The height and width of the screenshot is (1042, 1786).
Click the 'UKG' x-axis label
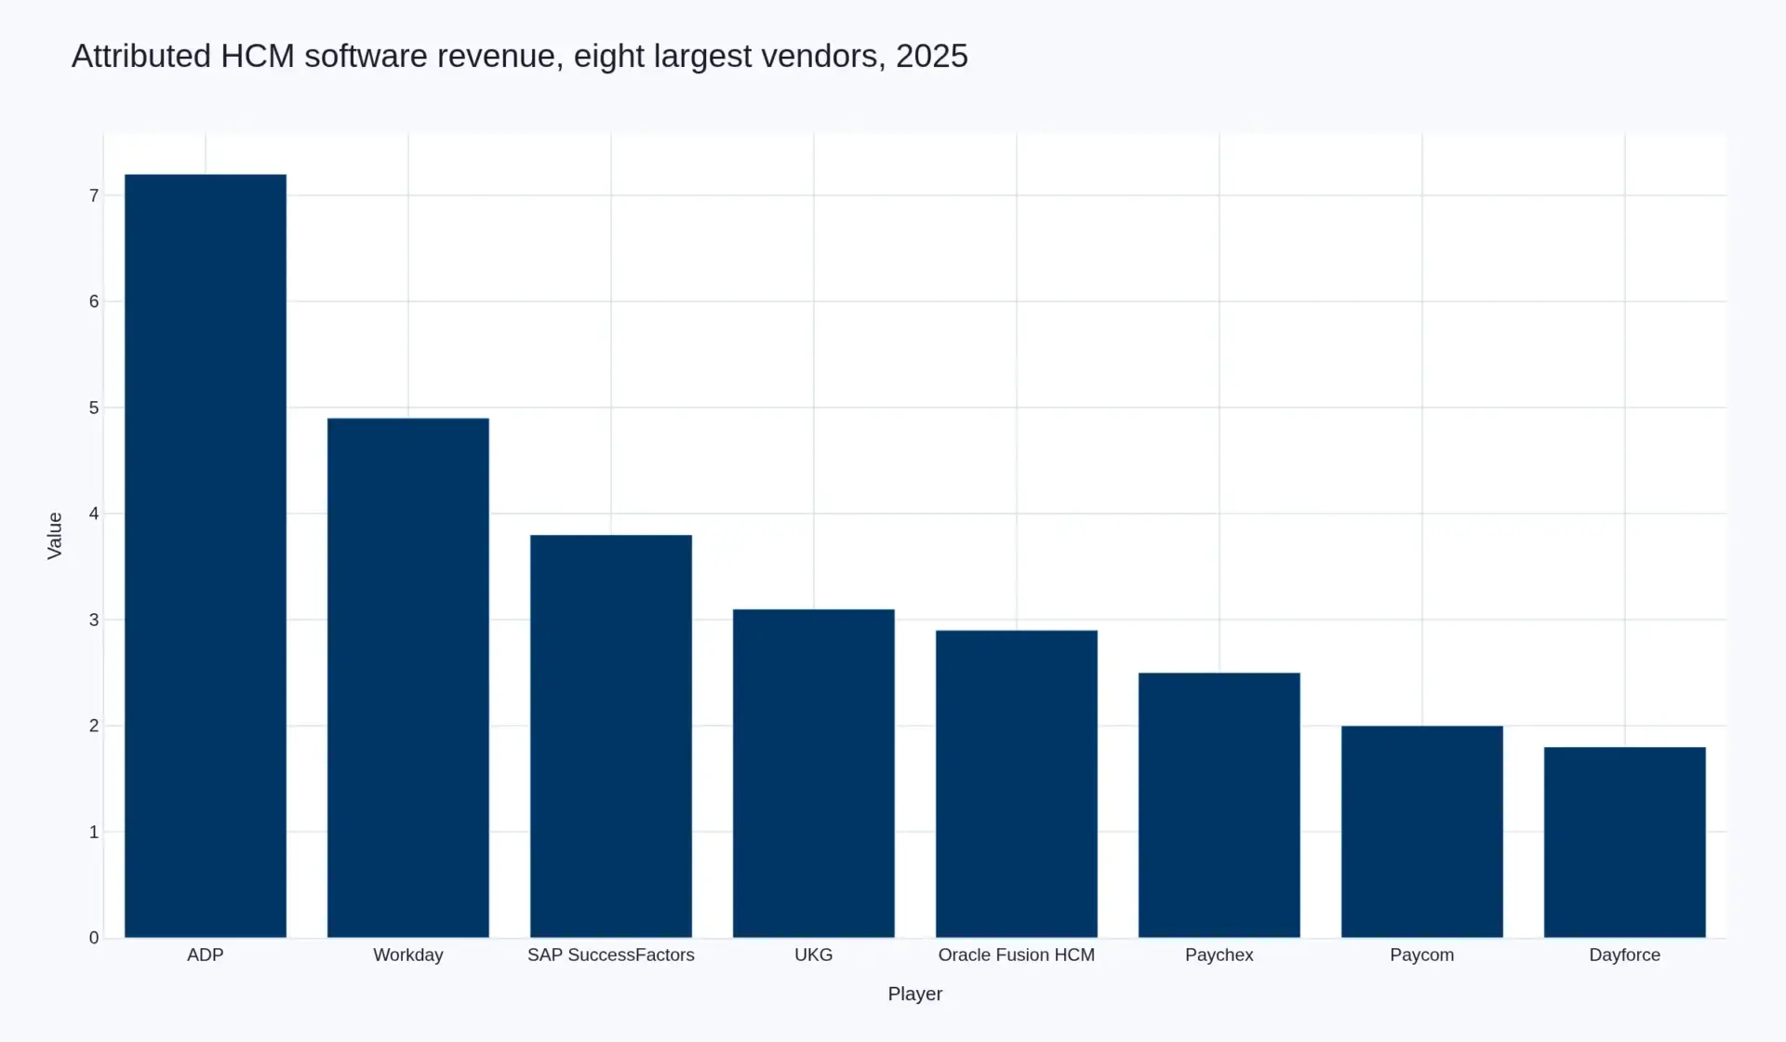tap(814, 955)
